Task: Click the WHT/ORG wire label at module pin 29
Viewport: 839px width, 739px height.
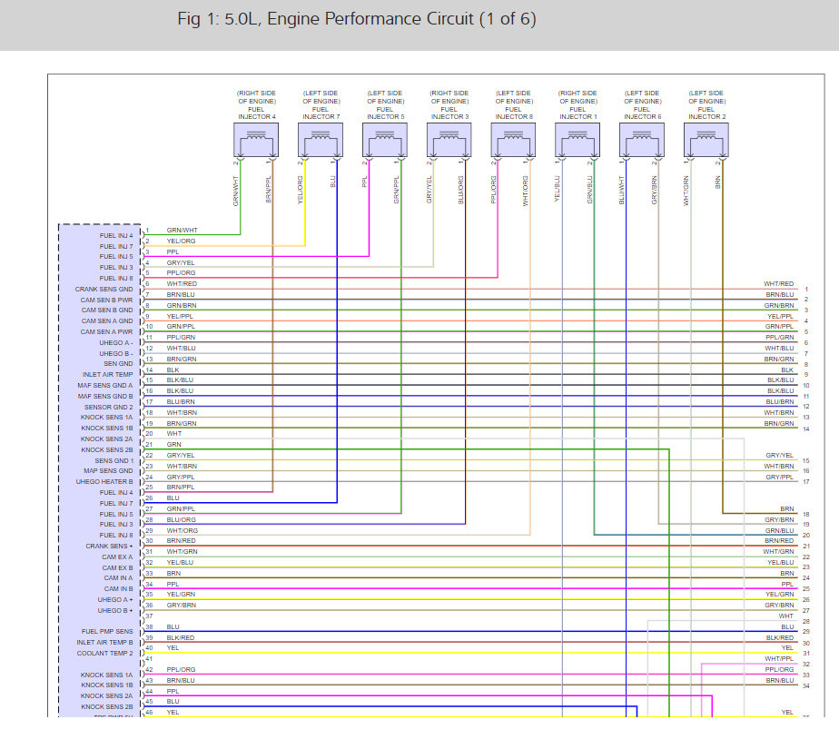Action: pos(182,530)
